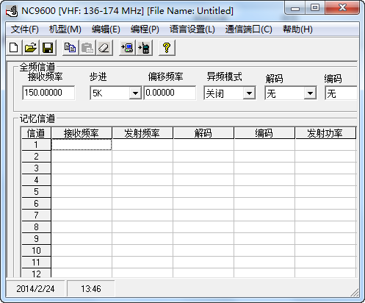Open the 语言设置(L) menu

[192, 29]
